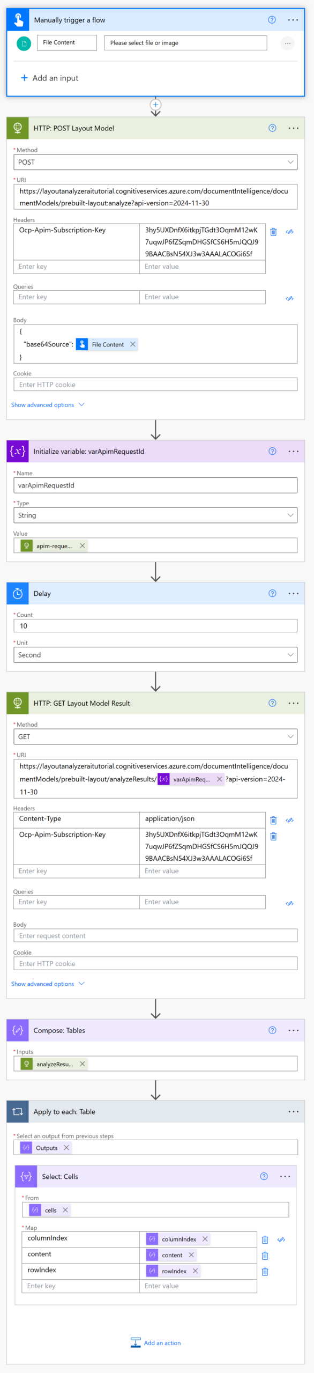Viewport: 314px width, 1373px height.
Task: Open the Delay Unit dropdown
Action: 155,655
